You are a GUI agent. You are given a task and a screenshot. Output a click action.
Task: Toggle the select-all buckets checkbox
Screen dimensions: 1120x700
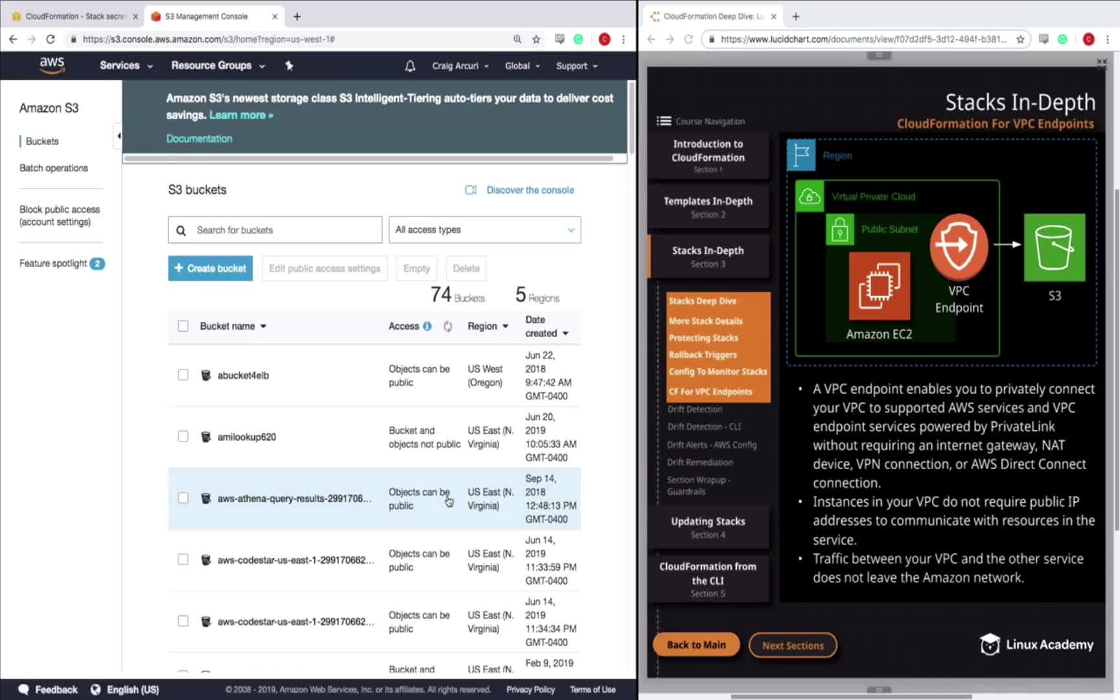coord(183,326)
